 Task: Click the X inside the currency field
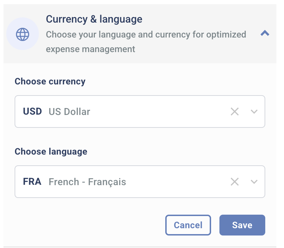[235, 111]
